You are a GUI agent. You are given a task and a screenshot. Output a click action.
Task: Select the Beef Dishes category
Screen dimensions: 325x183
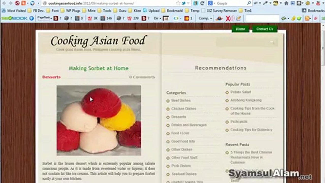click(x=181, y=100)
